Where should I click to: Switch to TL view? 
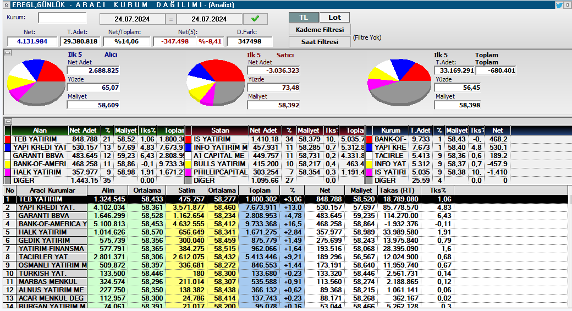pos(304,18)
